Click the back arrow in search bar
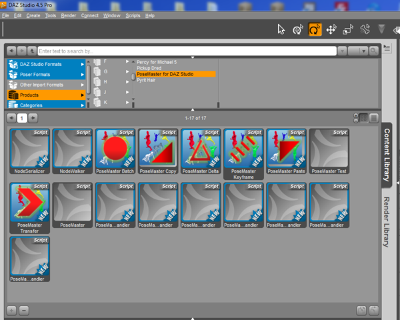 coord(11,51)
